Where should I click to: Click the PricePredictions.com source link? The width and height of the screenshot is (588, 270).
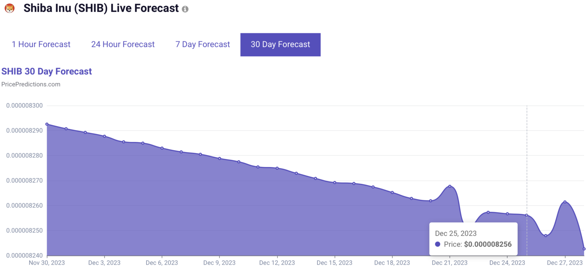coord(31,84)
